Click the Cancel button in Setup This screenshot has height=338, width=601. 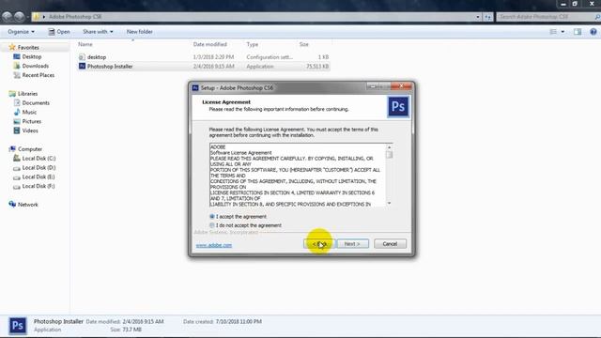[390, 244]
